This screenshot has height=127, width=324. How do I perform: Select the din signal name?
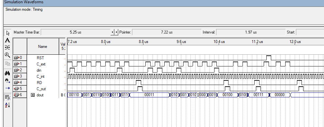[39, 70]
